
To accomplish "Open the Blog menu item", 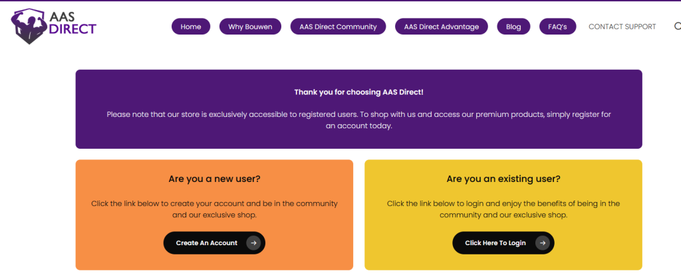I will 513,27.
